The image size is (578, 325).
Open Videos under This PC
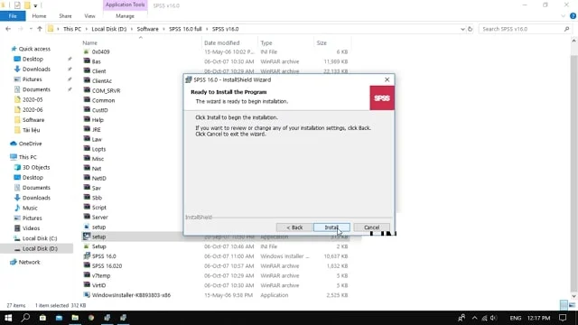coord(31,228)
